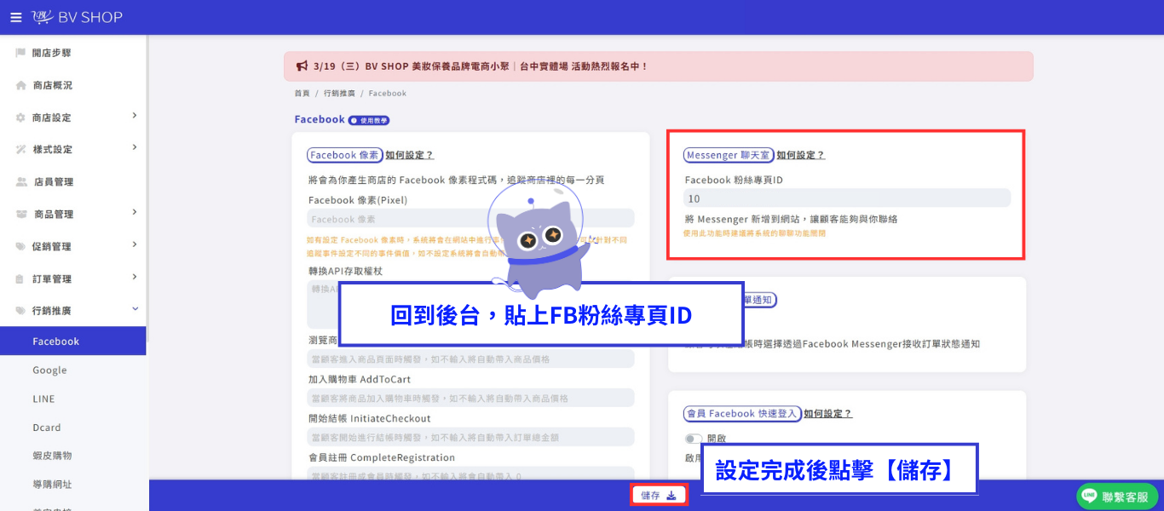Click the LINE icon in 聯繫客服 button
This screenshot has width=1164, height=511.
tap(1089, 497)
